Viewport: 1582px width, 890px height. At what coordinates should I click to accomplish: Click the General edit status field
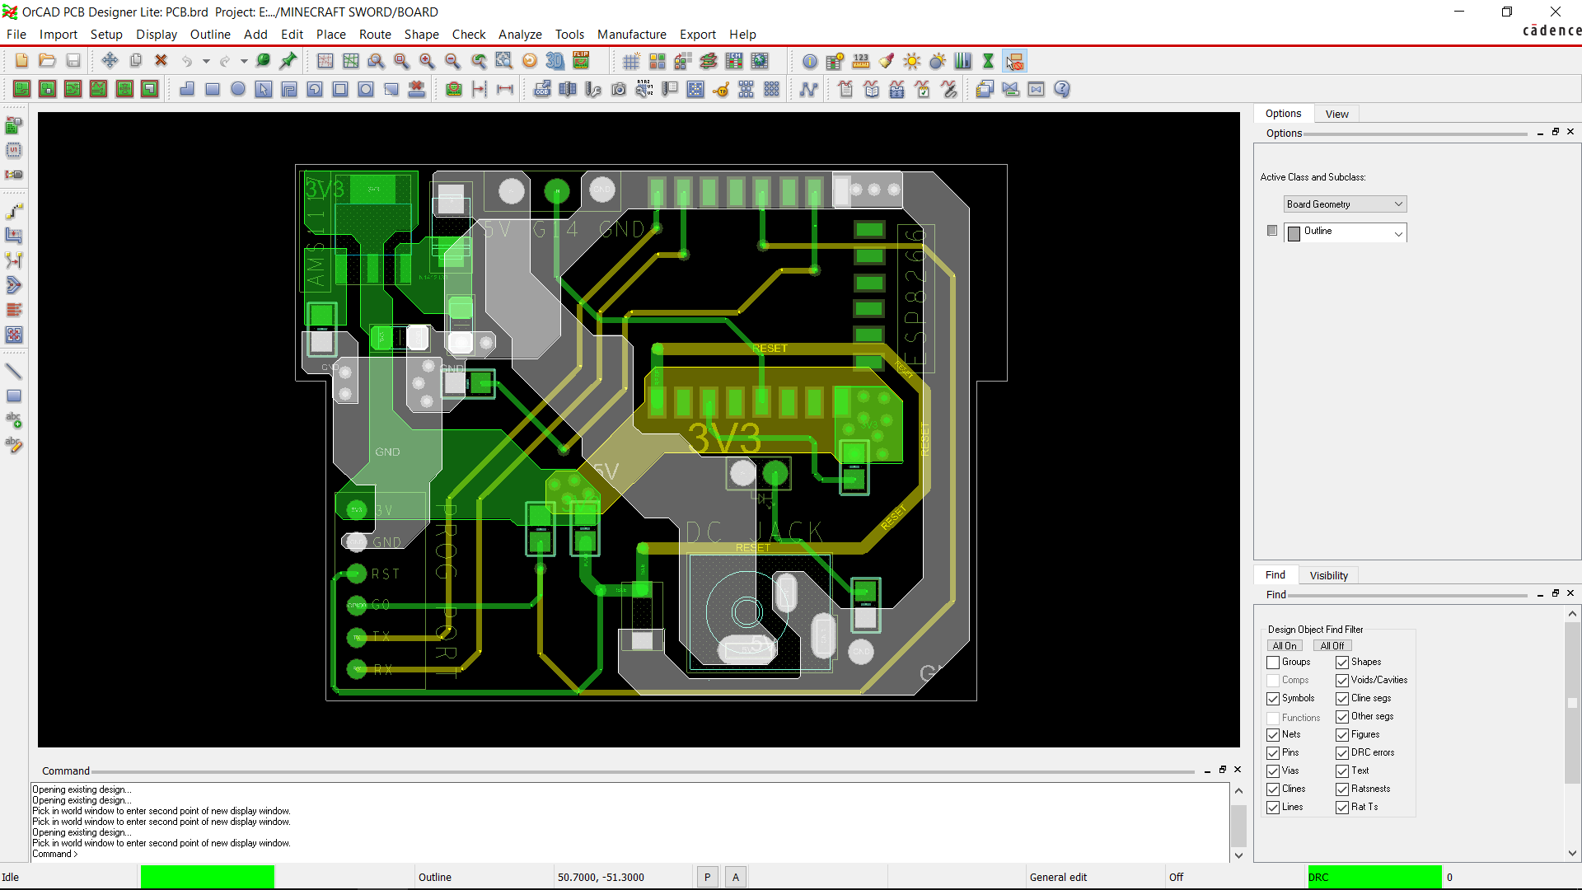click(x=1094, y=878)
